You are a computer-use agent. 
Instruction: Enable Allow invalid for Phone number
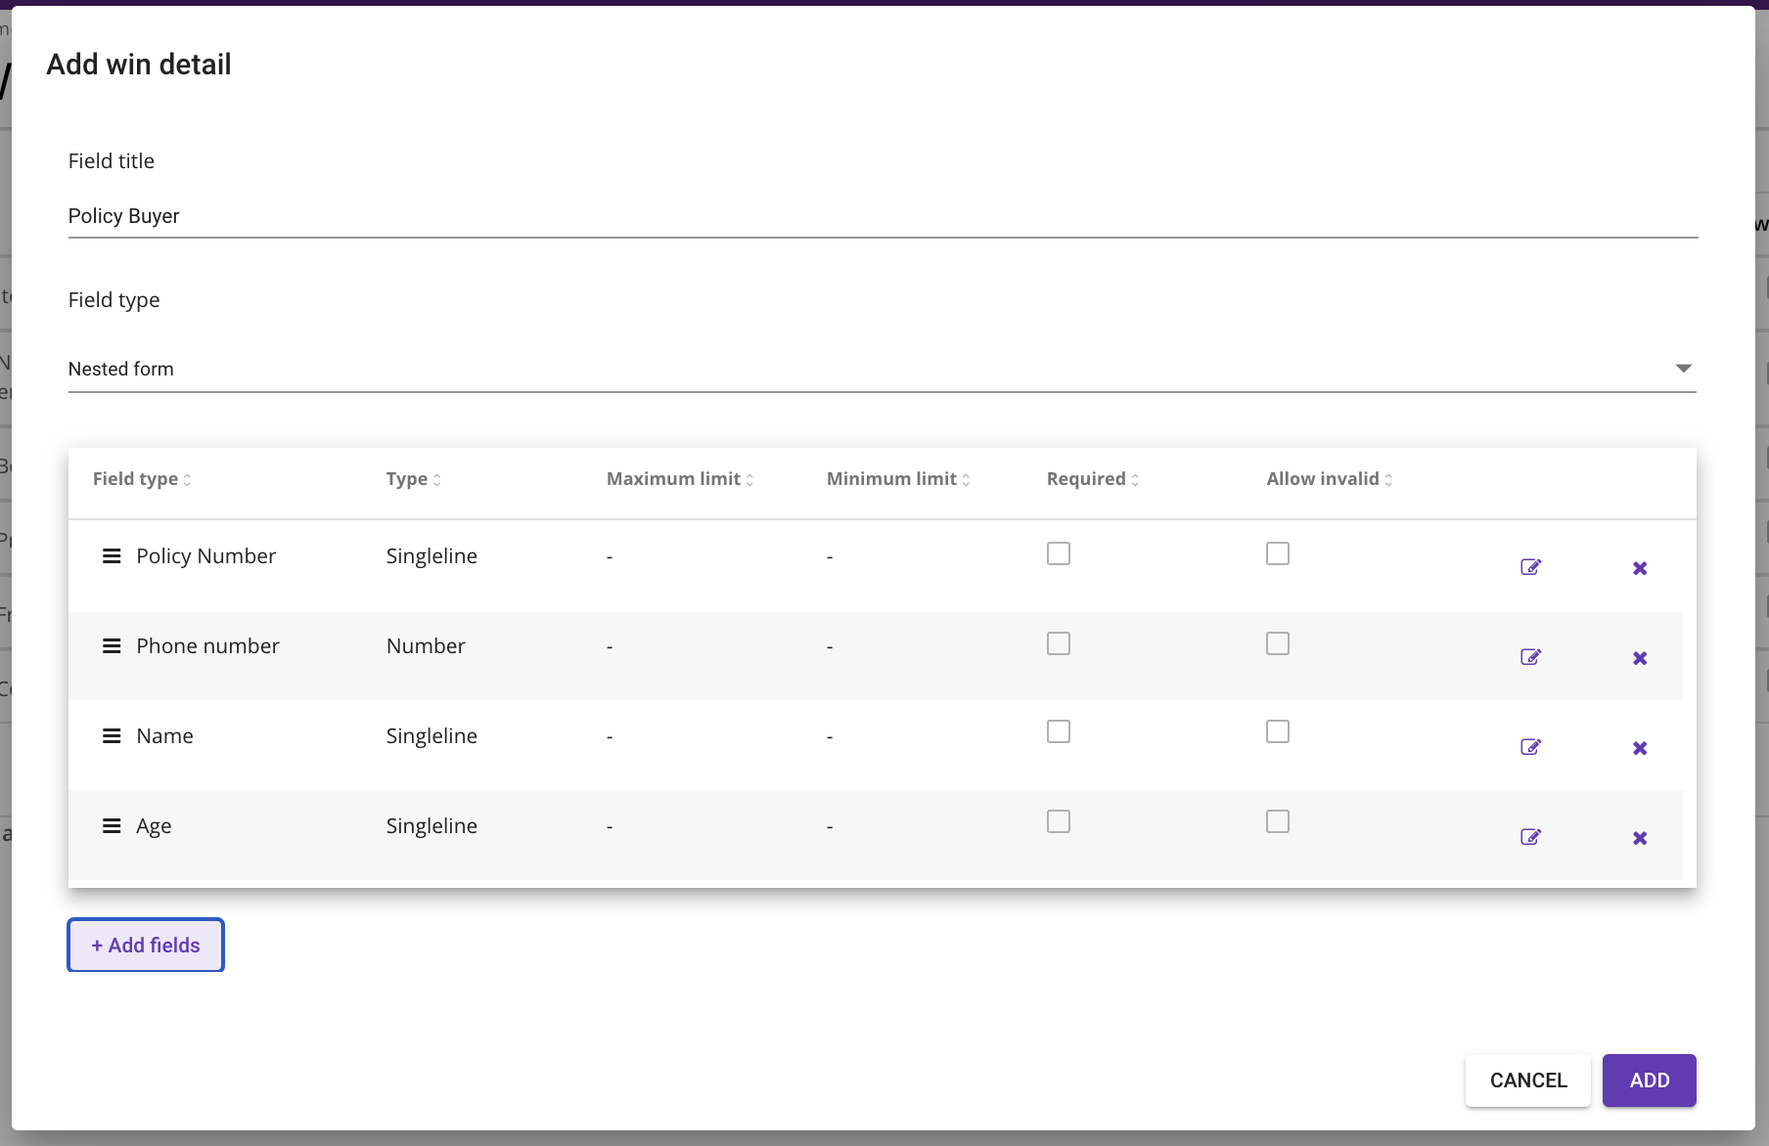tap(1277, 643)
